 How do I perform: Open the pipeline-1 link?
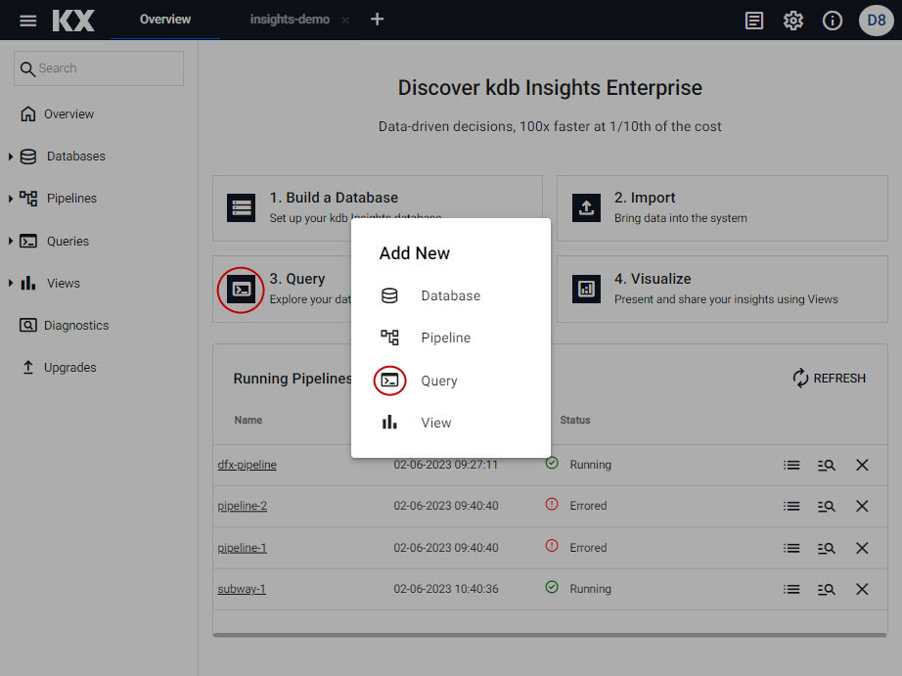pos(243,548)
